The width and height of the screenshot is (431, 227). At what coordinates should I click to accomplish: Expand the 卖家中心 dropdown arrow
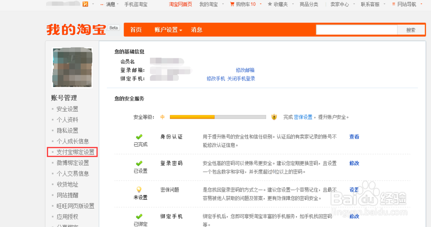pyautogui.click(x=354, y=4)
